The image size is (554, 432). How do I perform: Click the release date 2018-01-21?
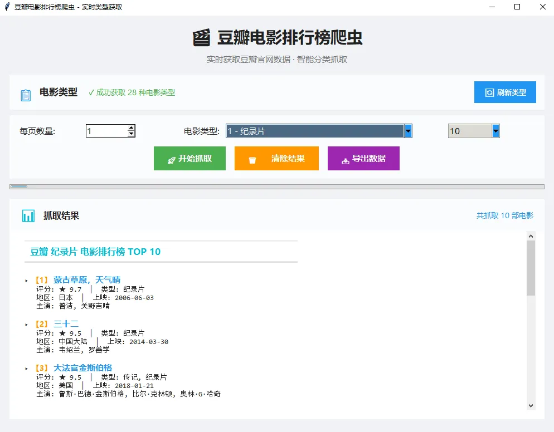(x=134, y=386)
